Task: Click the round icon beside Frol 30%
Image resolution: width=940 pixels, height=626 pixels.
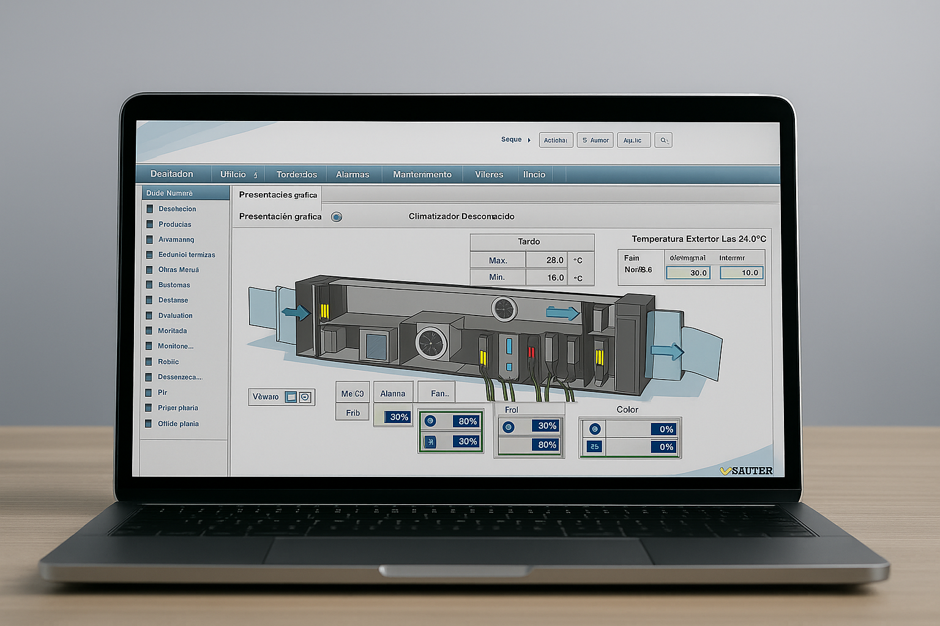Action: click(x=509, y=427)
